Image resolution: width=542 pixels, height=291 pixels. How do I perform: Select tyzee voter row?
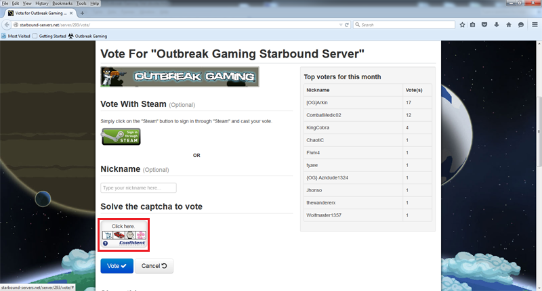point(369,165)
